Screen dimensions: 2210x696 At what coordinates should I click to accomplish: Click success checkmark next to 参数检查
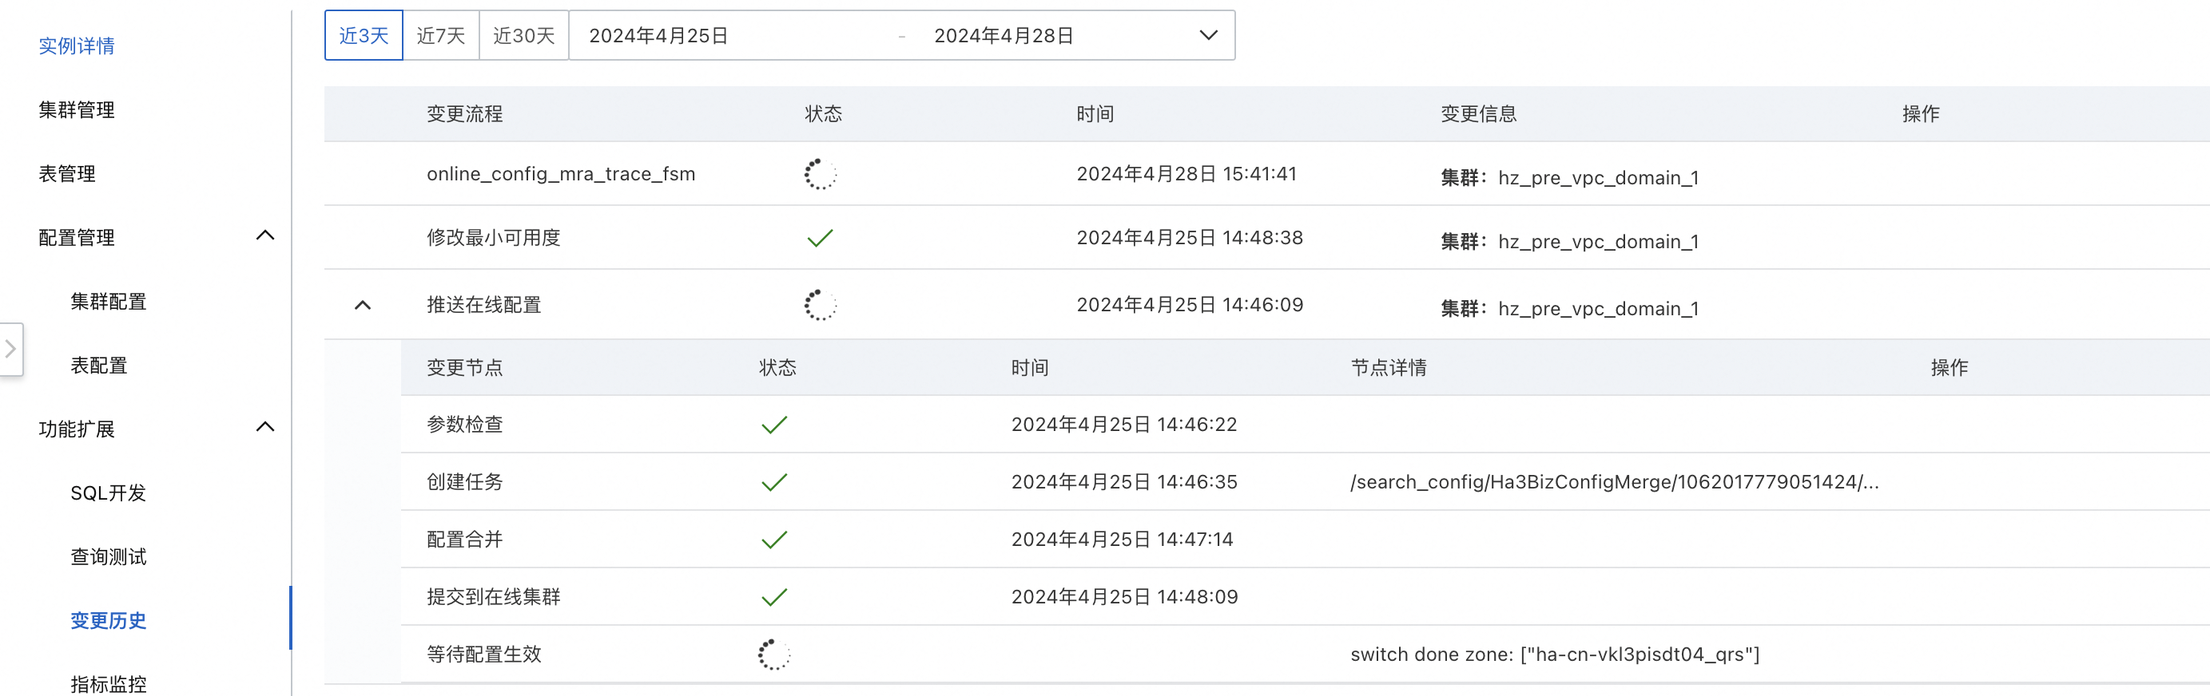pyautogui.click(x=774, y=425)
